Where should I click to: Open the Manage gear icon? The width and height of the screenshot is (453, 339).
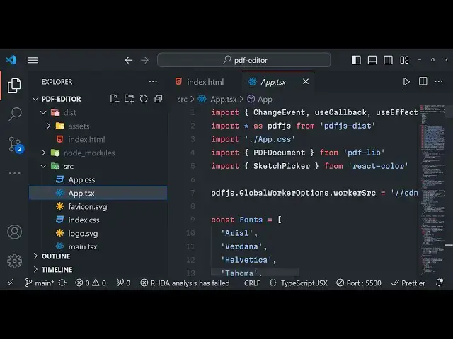[x=14, y=261]
